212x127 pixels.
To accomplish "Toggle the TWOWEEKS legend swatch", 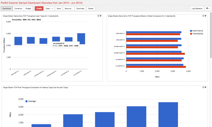I will tap(191, 34).
